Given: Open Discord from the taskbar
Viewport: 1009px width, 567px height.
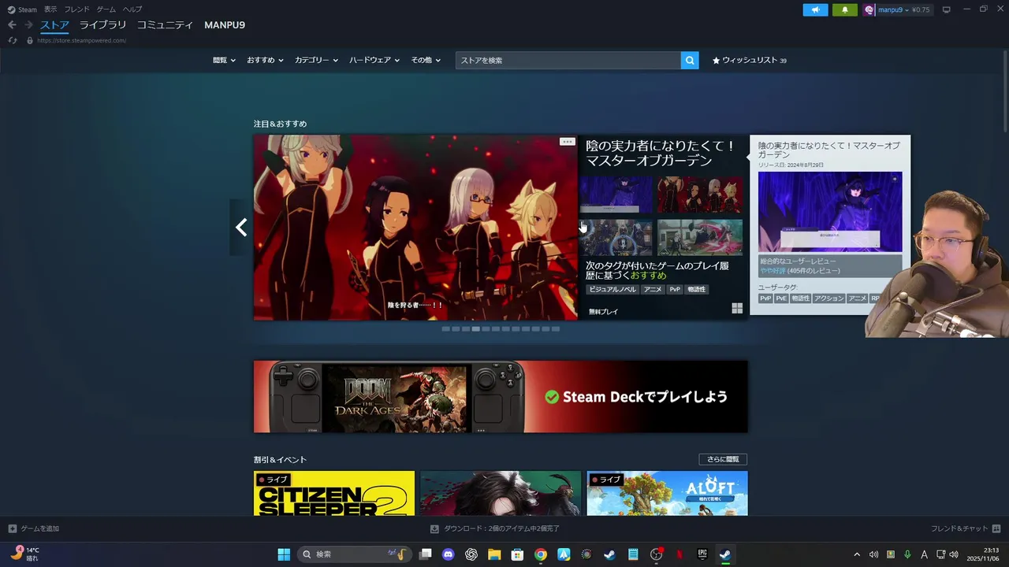Looking at the screenshot, I should point(449,554).
